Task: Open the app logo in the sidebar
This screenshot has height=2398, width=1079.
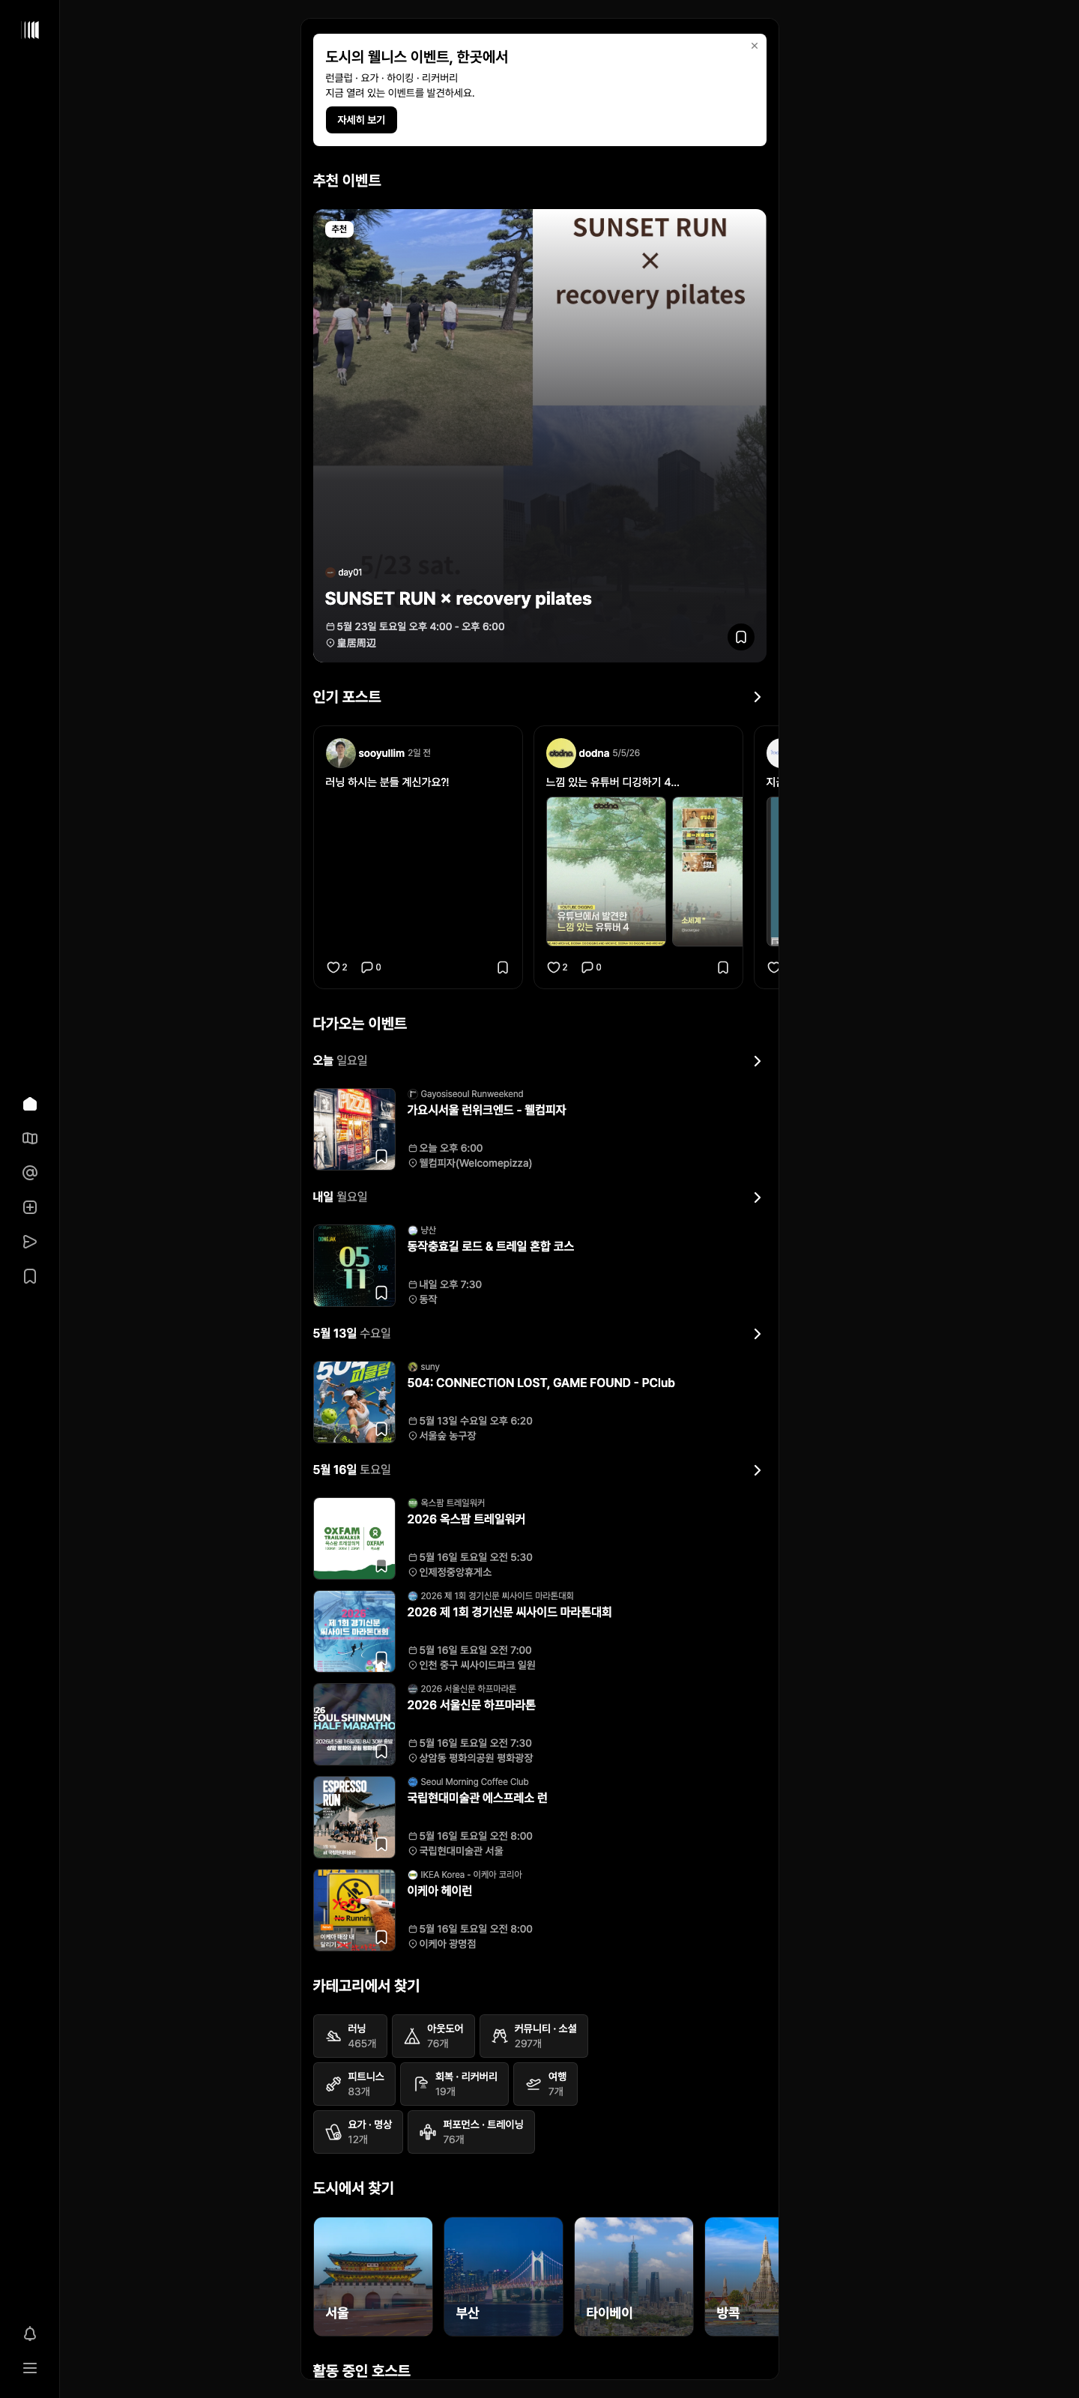Action: click(30, 30)
